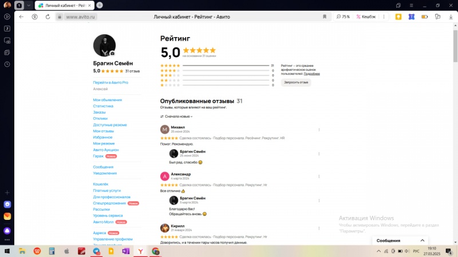Open the browser hamburger menu

point(411,5)
